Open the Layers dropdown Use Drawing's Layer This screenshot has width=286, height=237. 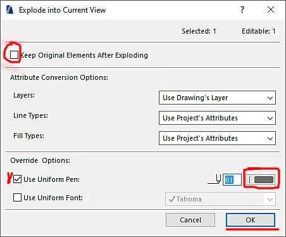pyautogui.click(x=217, y=98)
